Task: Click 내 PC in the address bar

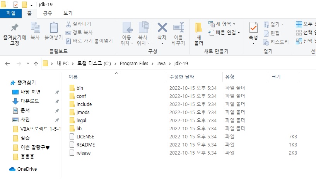Action: pyautogui.click(x=63, y=64)
